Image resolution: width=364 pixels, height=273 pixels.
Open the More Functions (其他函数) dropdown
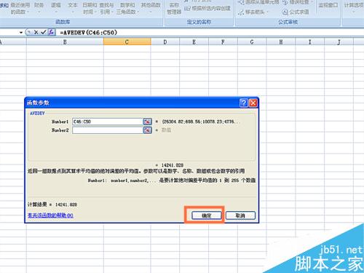click(151, 8)
